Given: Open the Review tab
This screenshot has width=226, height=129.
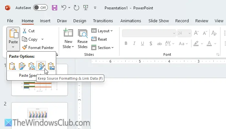Looking at the screenshot, I should (x=202, y=21).
